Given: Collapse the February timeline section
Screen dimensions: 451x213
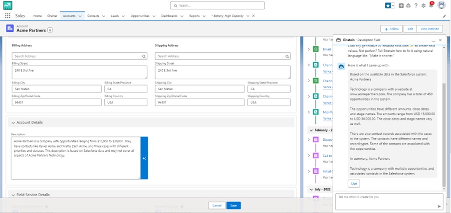Looking at the screenshot, I should pos(311,130).
